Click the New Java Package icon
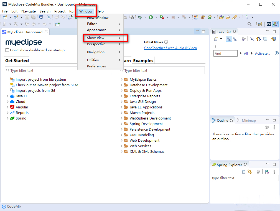 tap(203, 17)
